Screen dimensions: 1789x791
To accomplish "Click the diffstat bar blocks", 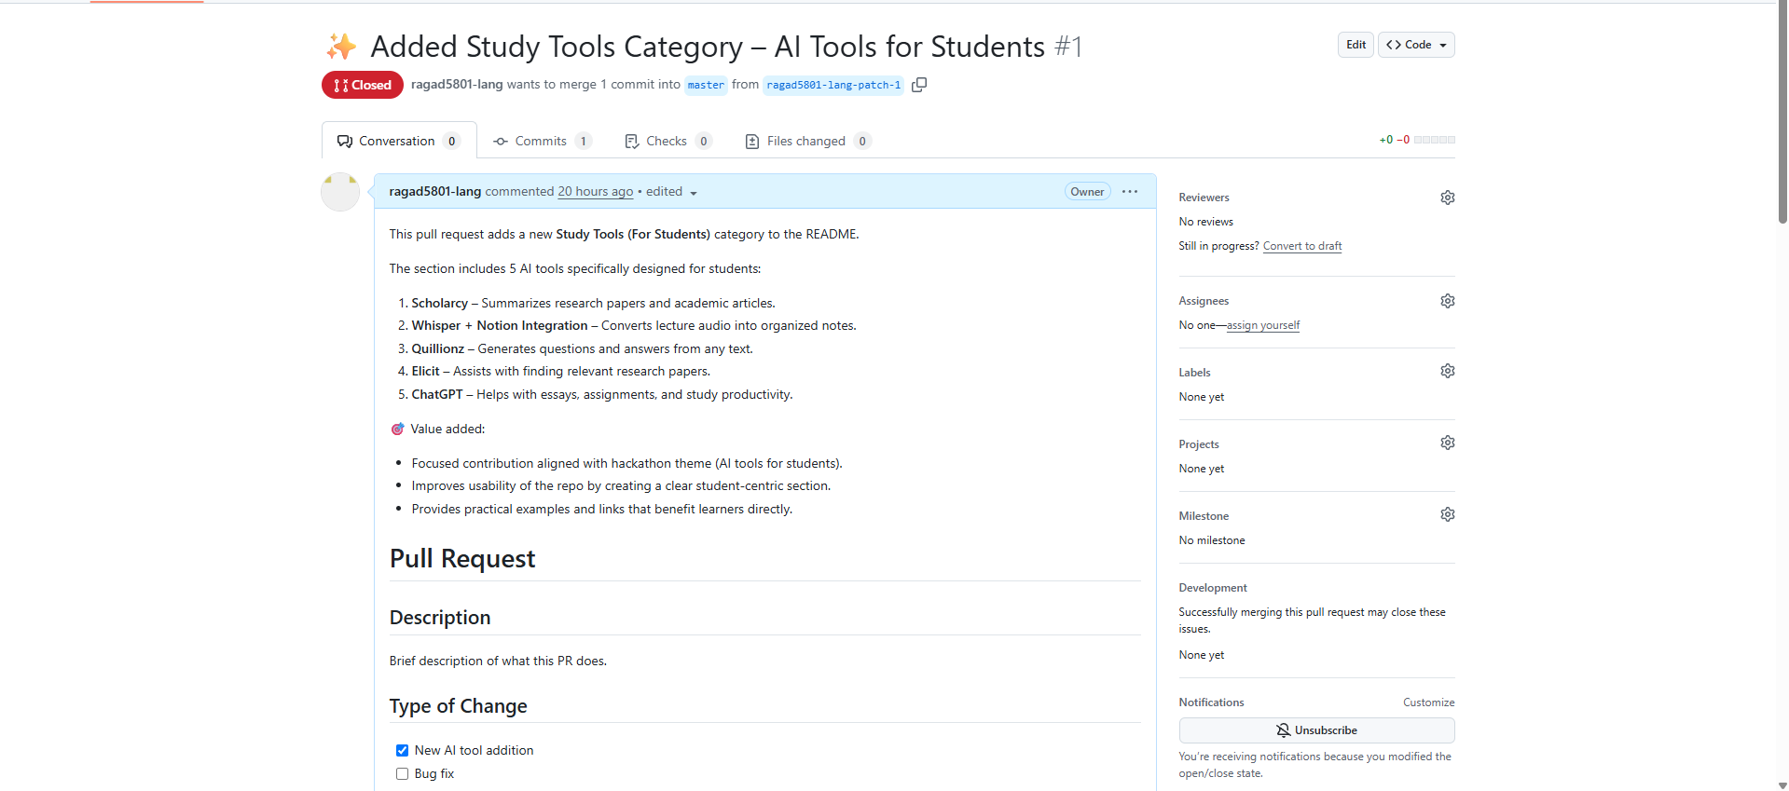I will (1434, 140).
